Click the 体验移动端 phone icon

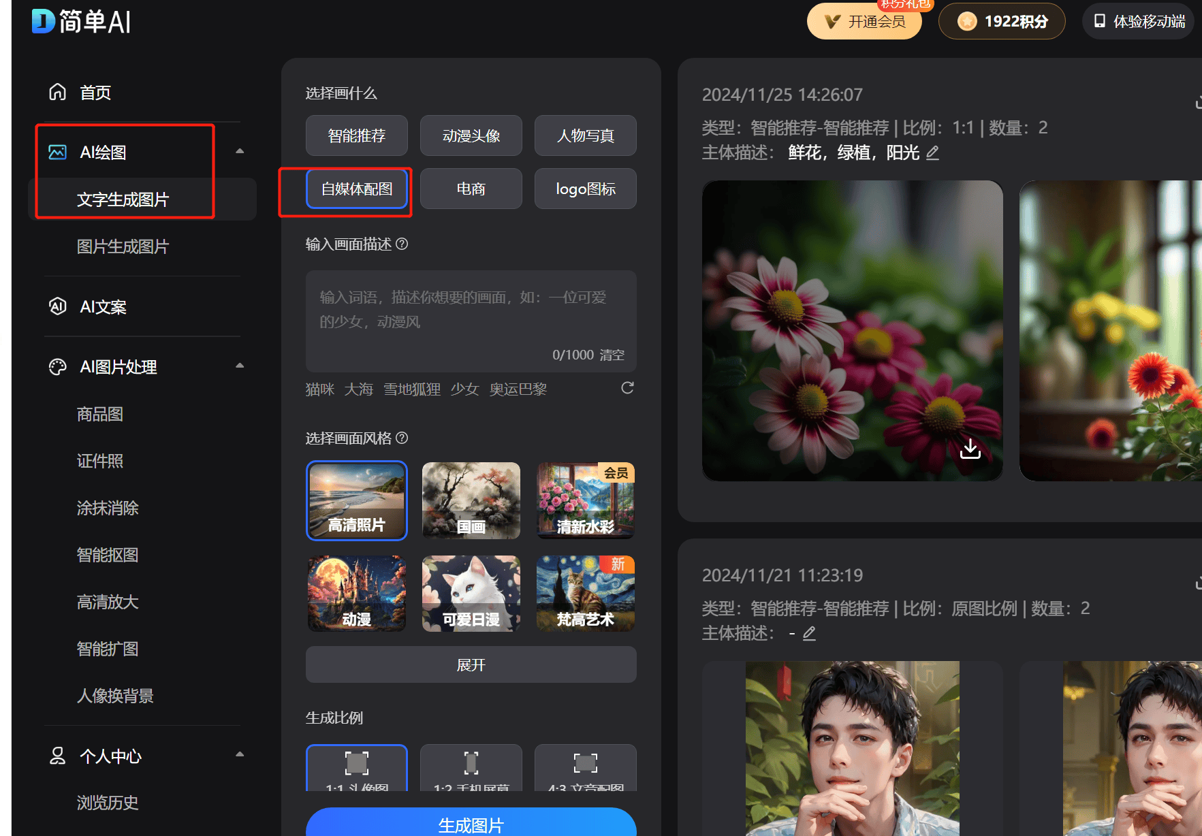1099,20
